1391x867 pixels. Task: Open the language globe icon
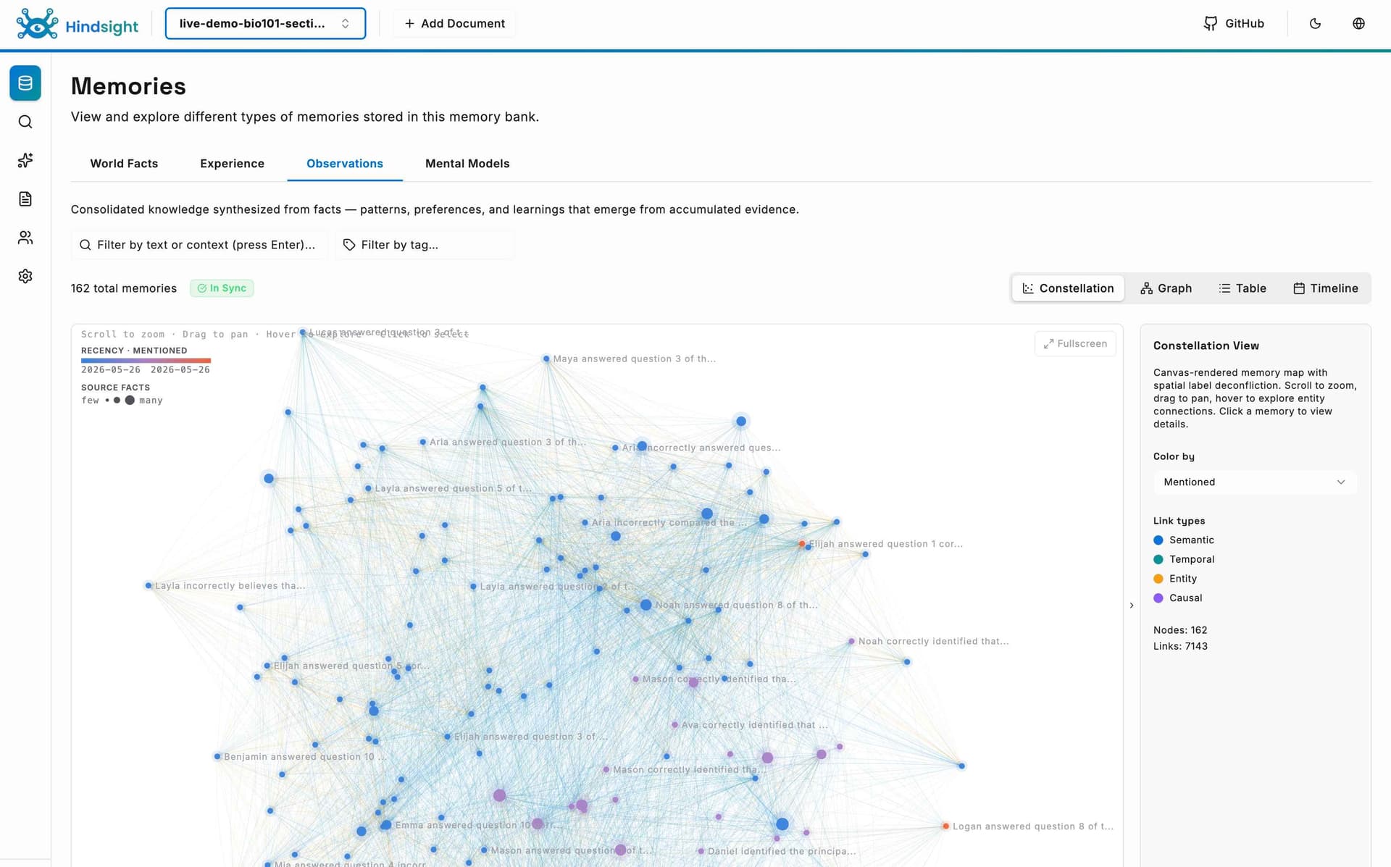[x=1358, y=23]
